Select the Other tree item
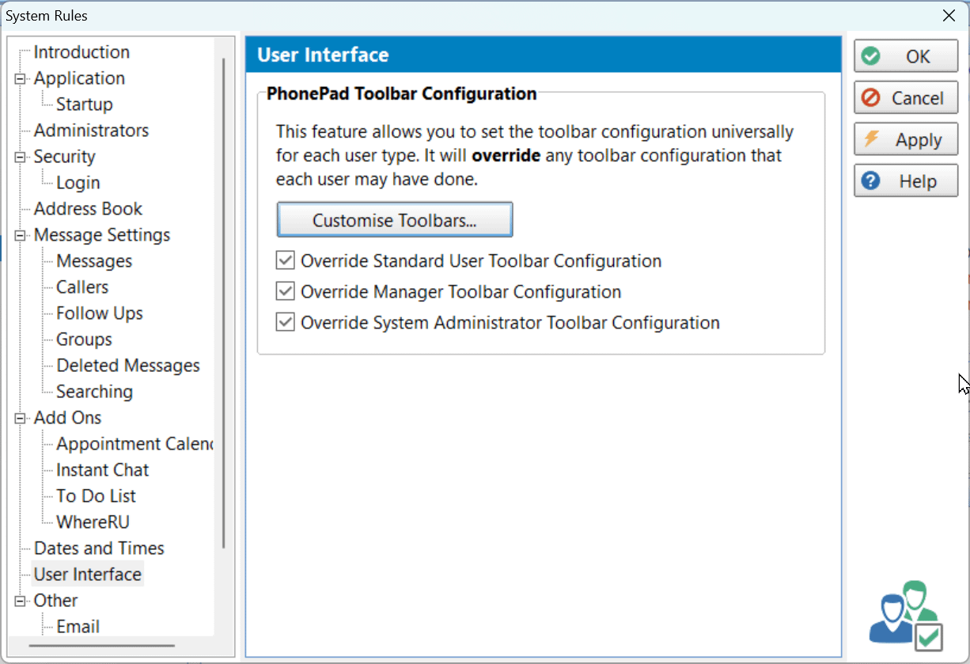The height and width of the screenshot is (664, 970). 55,601
